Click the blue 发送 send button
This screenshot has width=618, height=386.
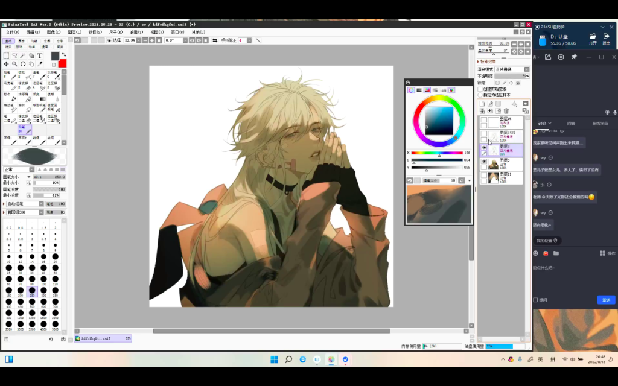point(606,300)
